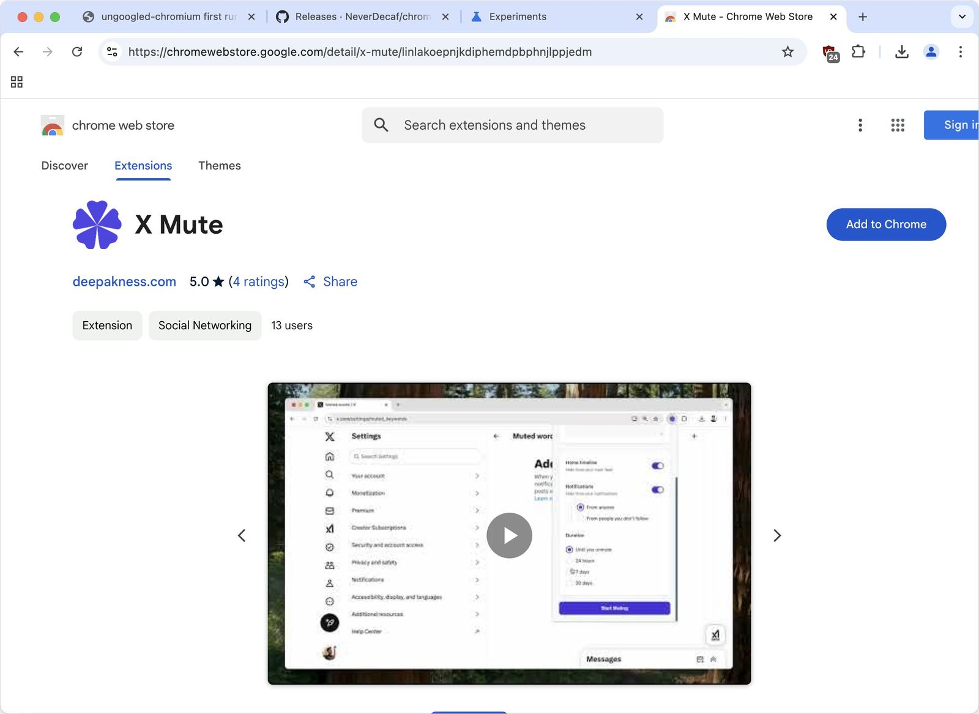Open the web store's three-dot options menu
Viewport: 979px width, 714px height.
pyautogui.click(x=860, y=125)
